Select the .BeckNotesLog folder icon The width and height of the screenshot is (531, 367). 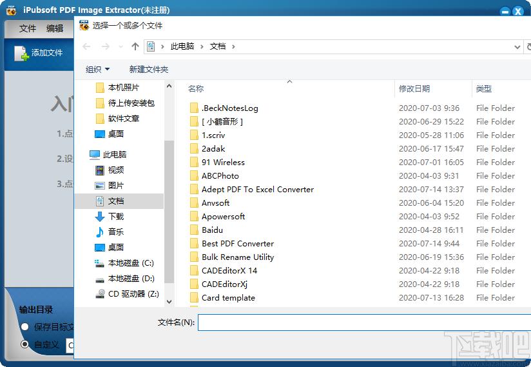(x=194, y=108)
